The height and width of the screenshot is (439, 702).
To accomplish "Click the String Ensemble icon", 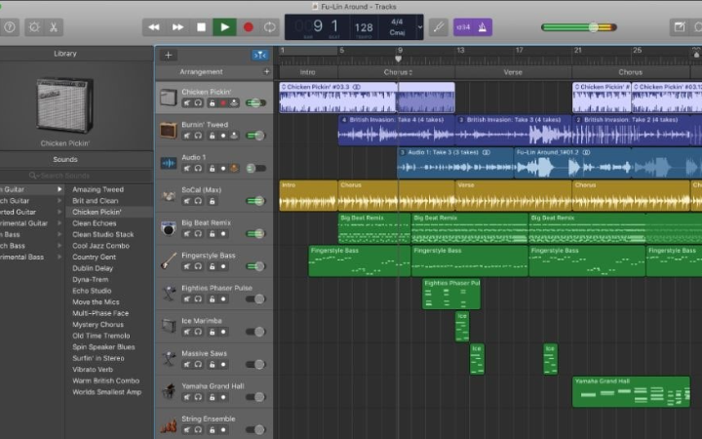I will [x=169, y=424].
